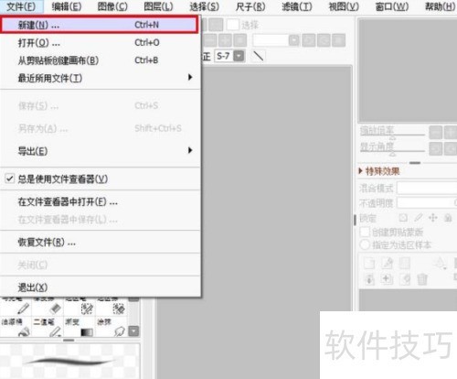Expand the 特殊效果 section
457x379 pixels.
379,171
